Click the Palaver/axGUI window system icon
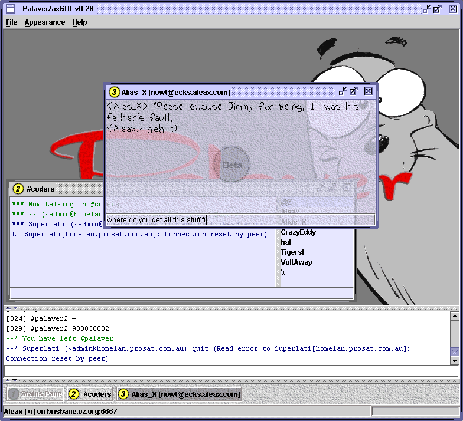Screen dimensions: 463x421 (x=11, y=9)
